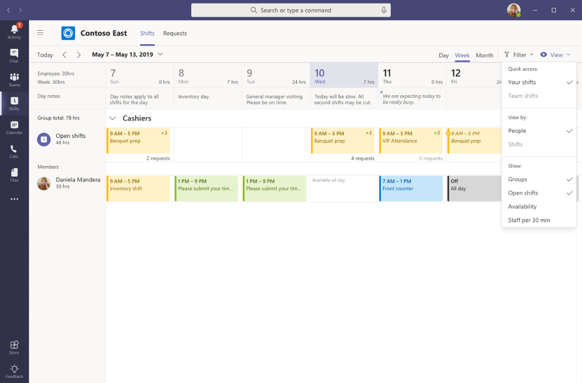This screenshot has width=582, height=383.
Task: Open Wednesday Banquet prep open shift
Action: click(343, 140)
